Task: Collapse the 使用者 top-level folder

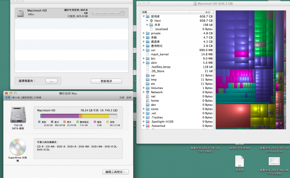Action: [x=144, y=16]
